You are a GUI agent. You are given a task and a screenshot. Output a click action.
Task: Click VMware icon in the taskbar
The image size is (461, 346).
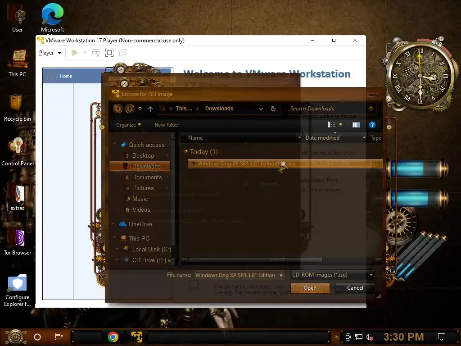click(x=137, y=337)
